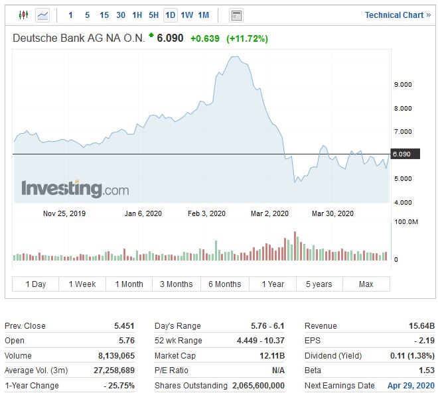
Task: Open Next Earnings Date Apr 29, 2020
Action: click(x=411, y=386)
